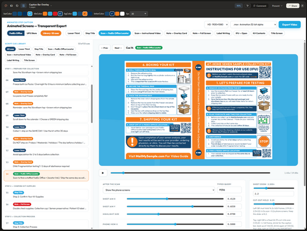This screenshot has width=307, height=231.
Task: Click the user avatar in top right
Action: point(303,6)
